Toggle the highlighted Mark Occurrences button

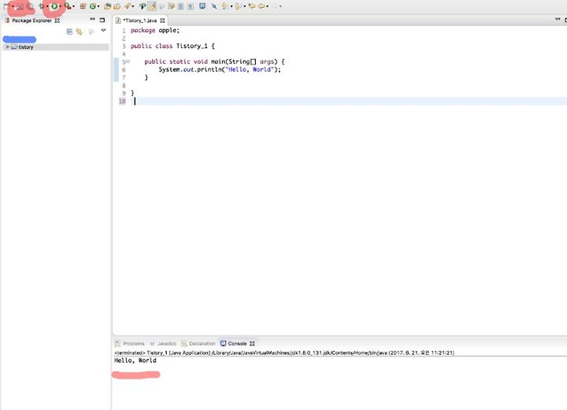(x=153, y=6)
